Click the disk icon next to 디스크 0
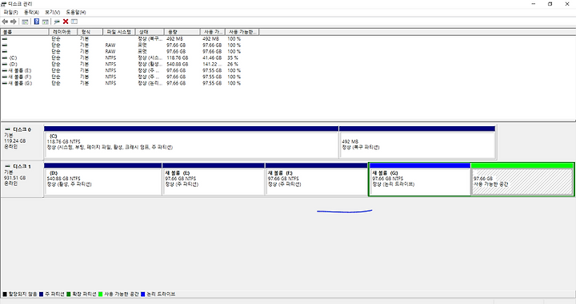Viewport: 576px width, 304px height. click(x=8, y=129)
